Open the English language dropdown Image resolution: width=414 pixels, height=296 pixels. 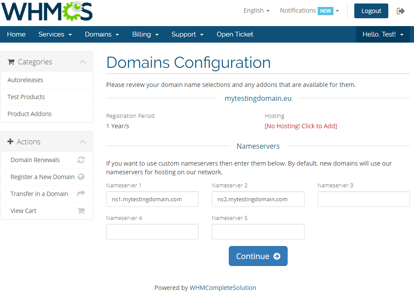tap(257, 10)
